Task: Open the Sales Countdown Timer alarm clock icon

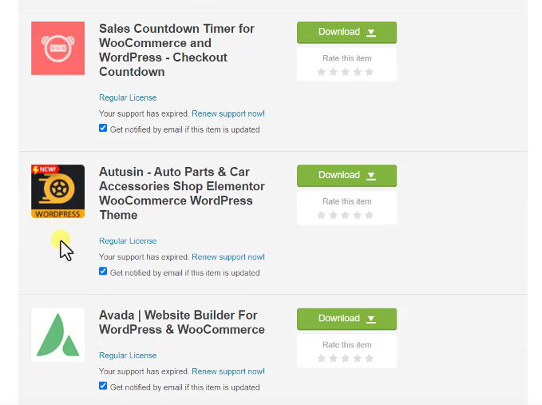Action: point(57,49)
